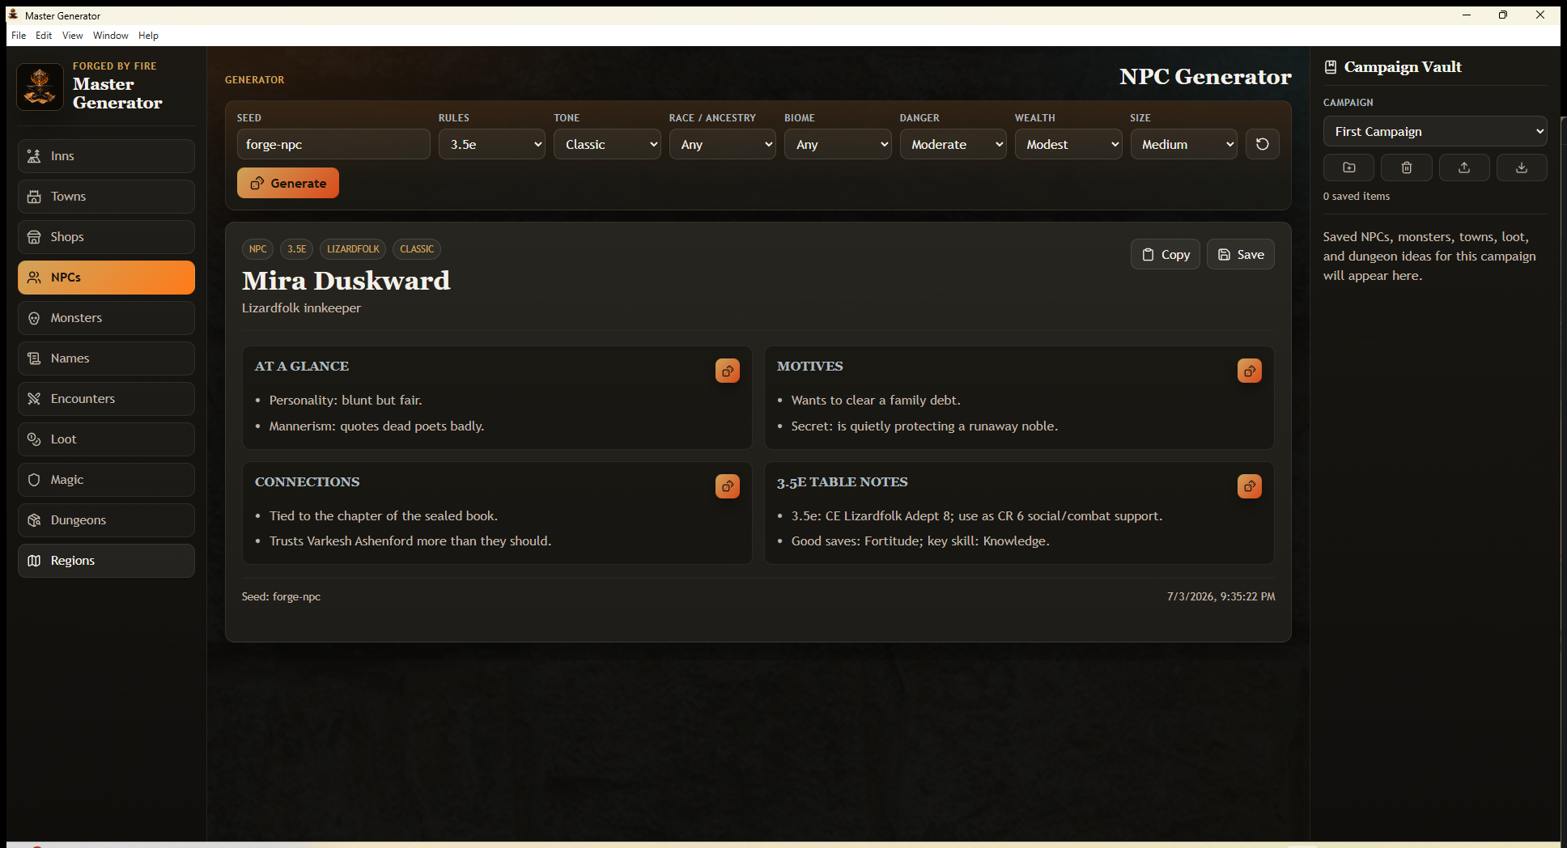Viewport: 1567px width, 848px height.
Task: Delete the campaign with trash icon
Action: pyautogui.click(x=1407, y=167)
